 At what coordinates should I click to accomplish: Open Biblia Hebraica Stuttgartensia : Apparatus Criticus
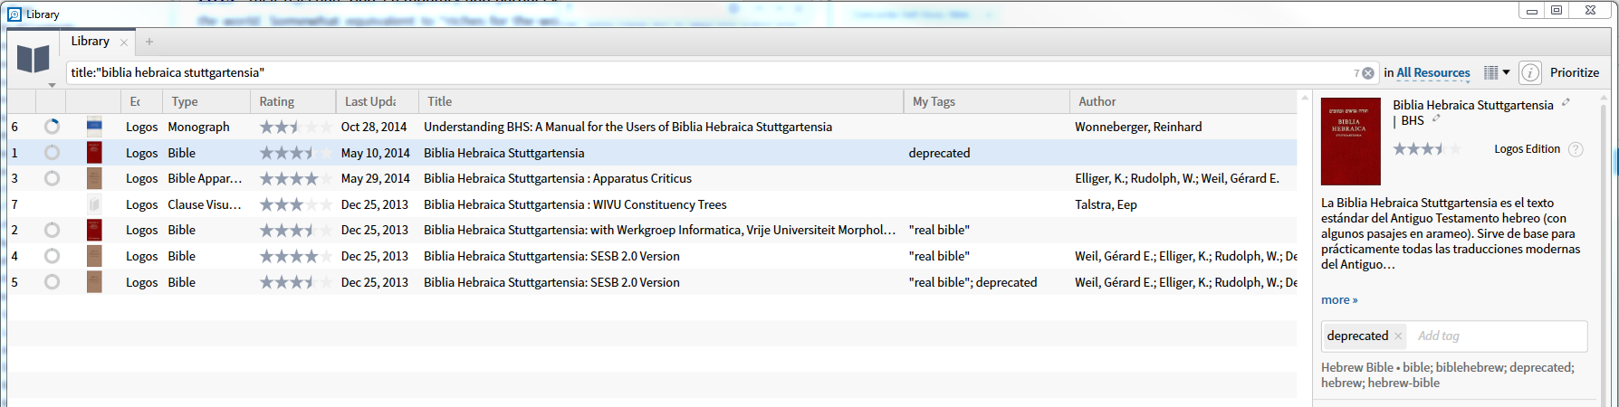pyautogui.click(x=558, y=178)
